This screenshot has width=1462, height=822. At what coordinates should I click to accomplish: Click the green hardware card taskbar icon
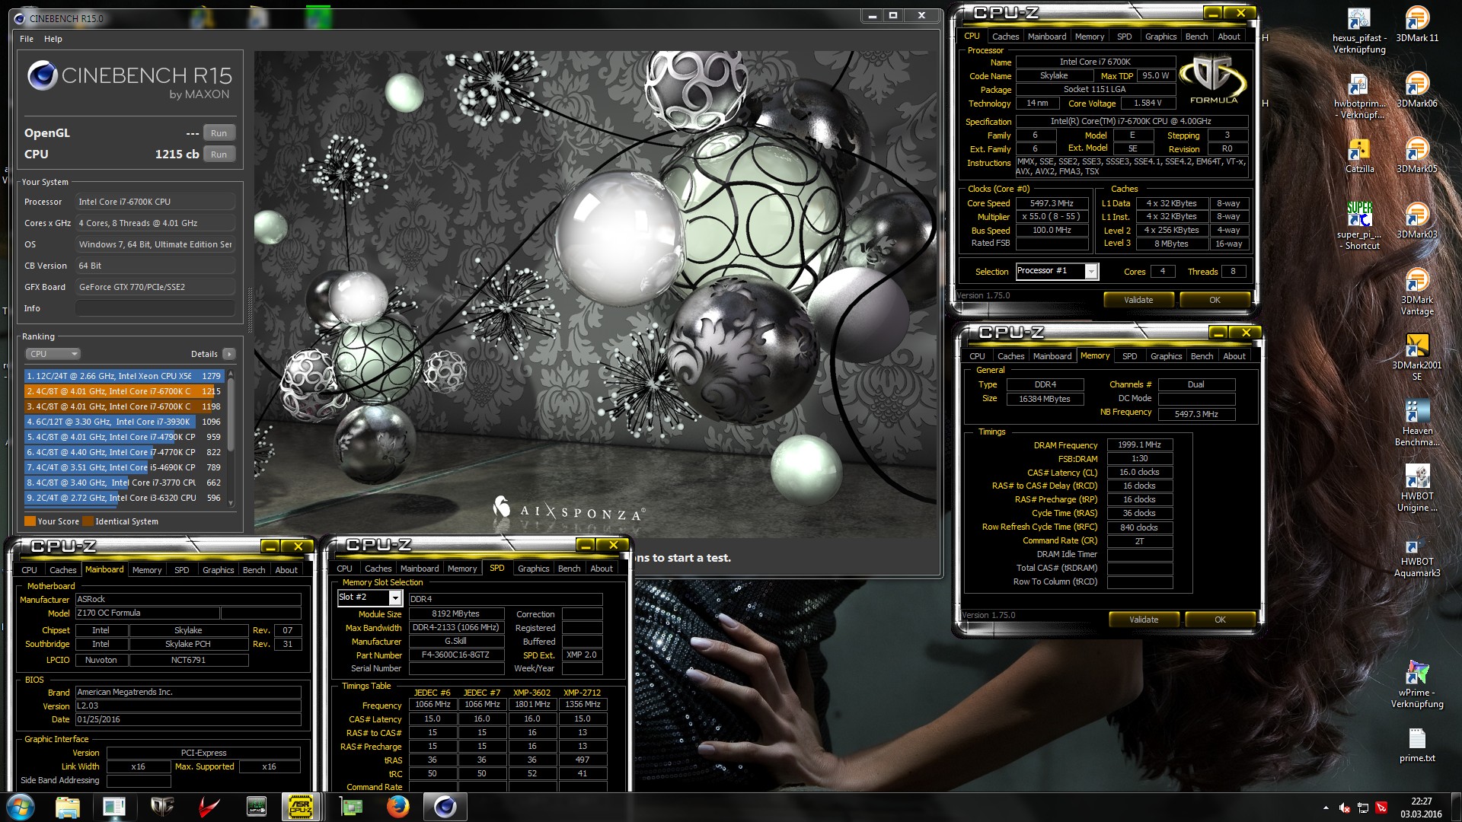click(x=350, y=807)
